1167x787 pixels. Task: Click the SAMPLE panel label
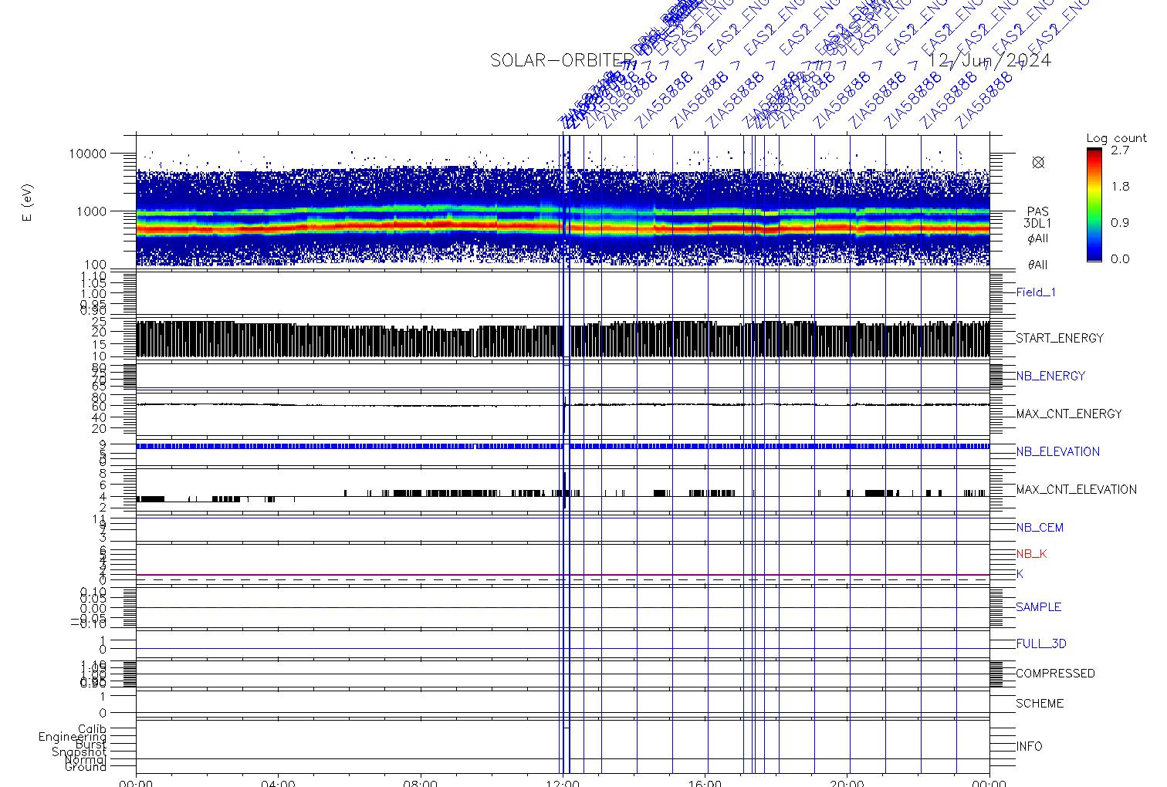pos(1038,607)
